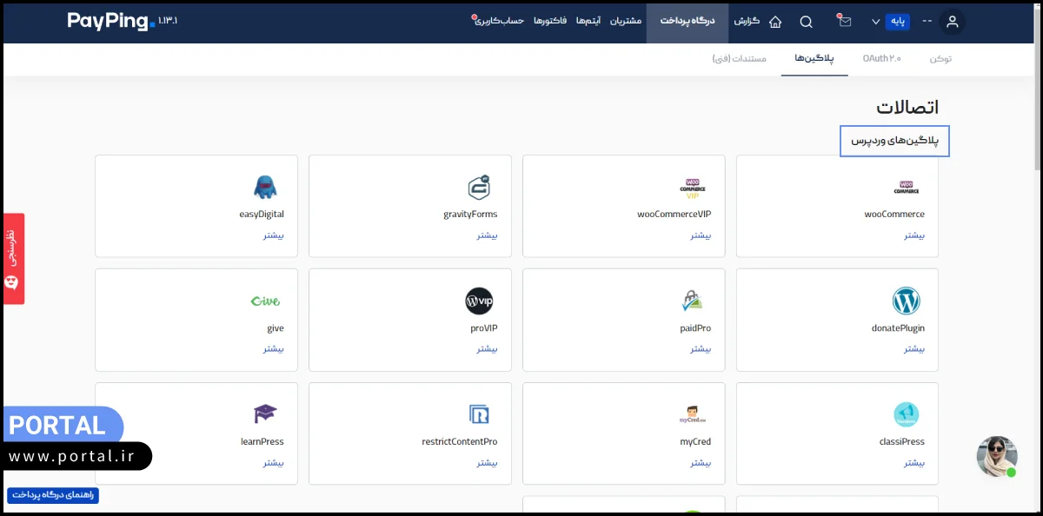Switch to the OAuth 2.0 tab
This screenshot has width=1043, height=516.
pos(881,58)
